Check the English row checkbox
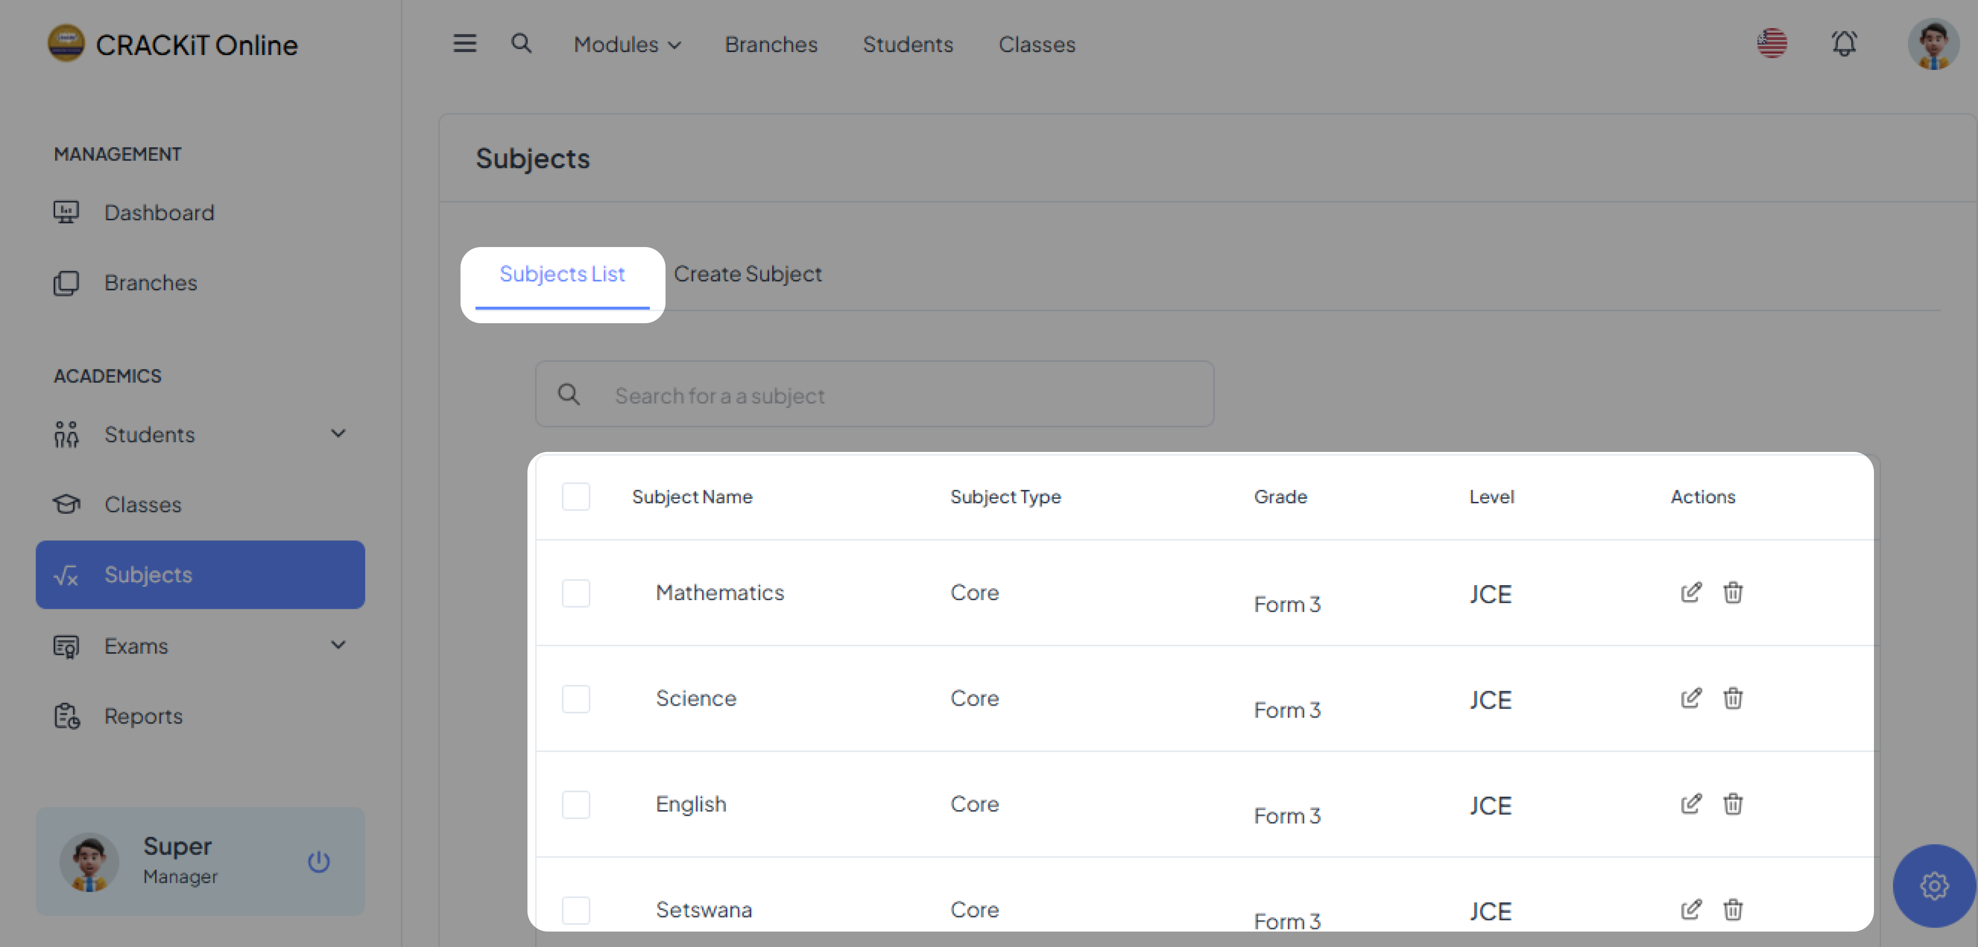 pos(576,805)
